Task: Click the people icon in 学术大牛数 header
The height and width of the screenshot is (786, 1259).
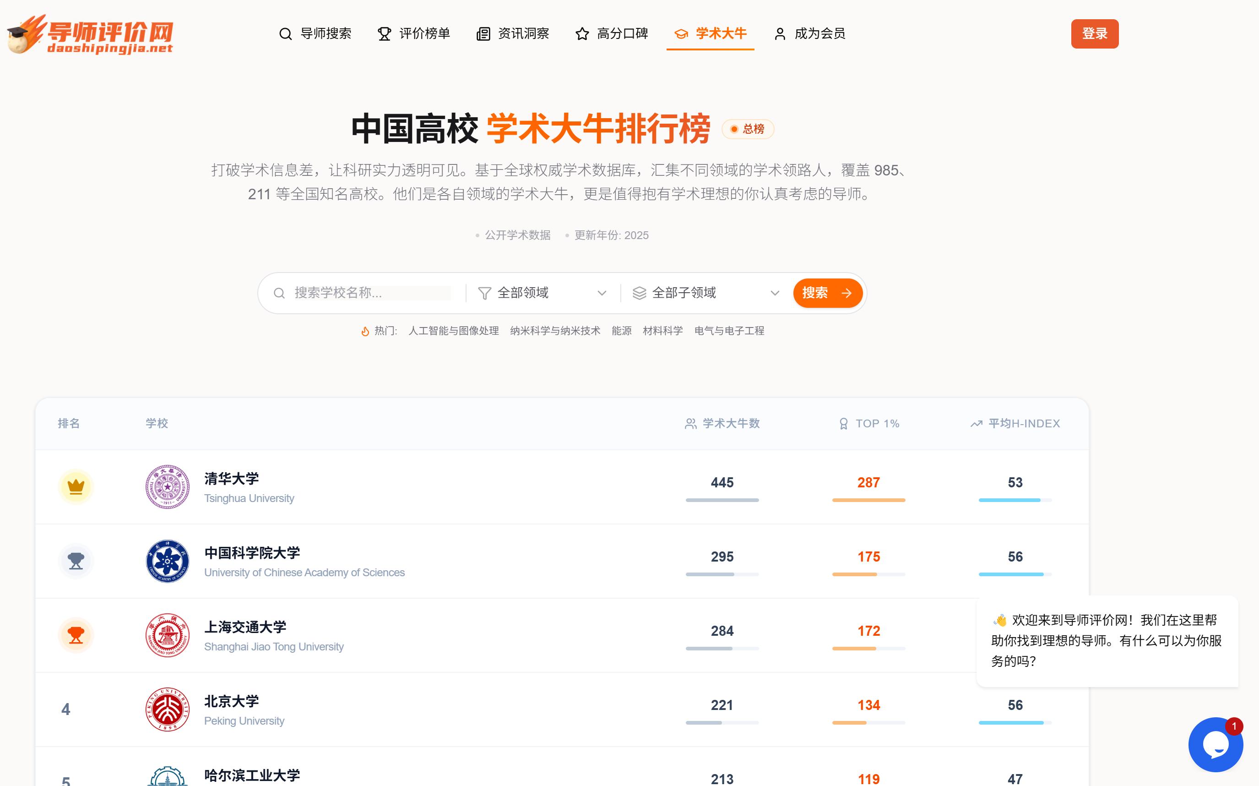Action: [690, 424]
